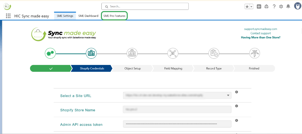The width and height of the screenshot is (302, 134).
Task: Open Having More than One Store link
Action: coord(261,37)
